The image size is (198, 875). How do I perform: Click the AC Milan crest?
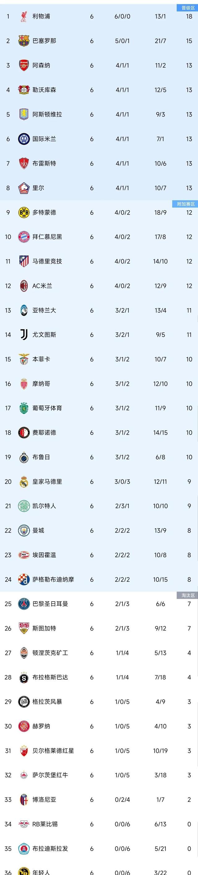click(x=24, y=286)
